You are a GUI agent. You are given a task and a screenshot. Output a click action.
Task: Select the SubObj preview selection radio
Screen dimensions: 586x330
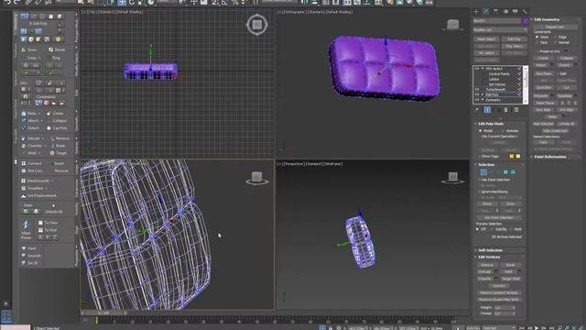(493, 229)
